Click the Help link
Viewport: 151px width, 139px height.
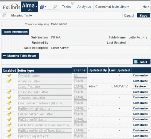[146, 7]
